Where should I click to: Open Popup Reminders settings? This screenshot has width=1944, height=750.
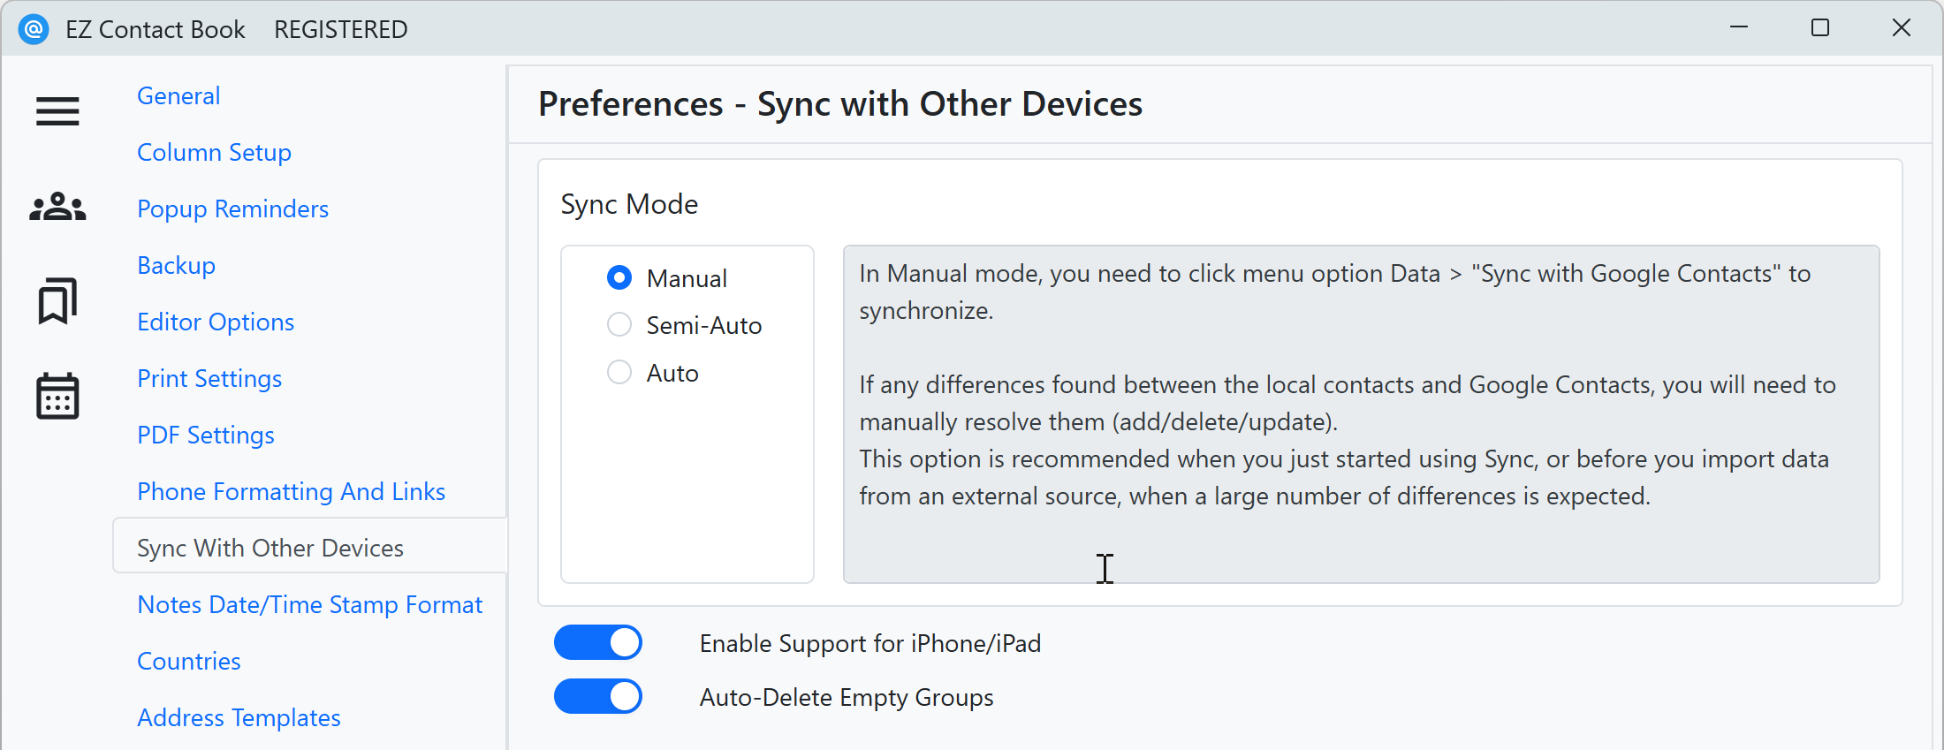point(232,208)
